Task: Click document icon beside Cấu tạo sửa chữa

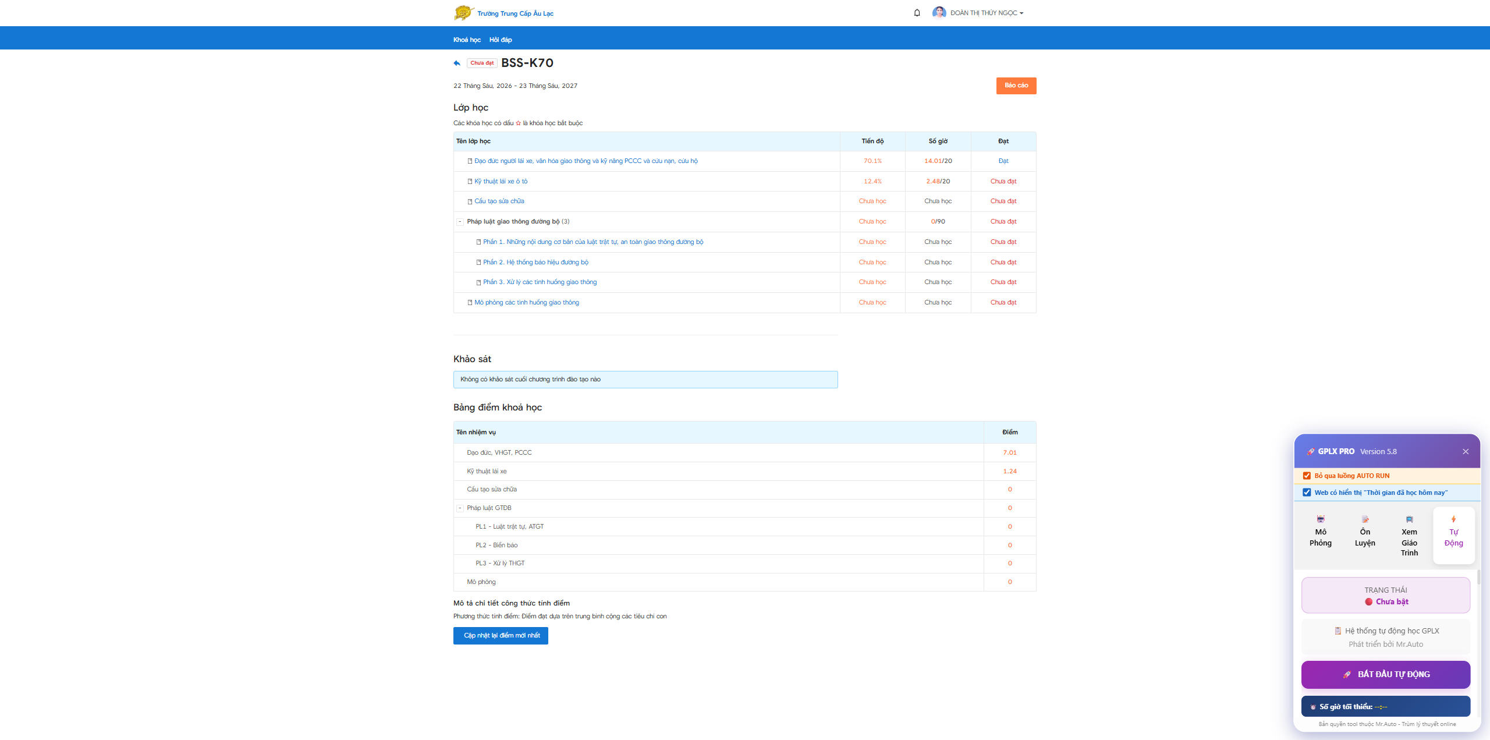Action: point(470,201)
